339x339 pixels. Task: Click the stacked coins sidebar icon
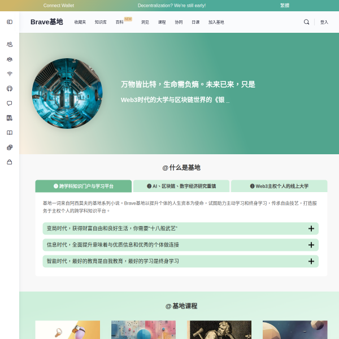point(10,147)
